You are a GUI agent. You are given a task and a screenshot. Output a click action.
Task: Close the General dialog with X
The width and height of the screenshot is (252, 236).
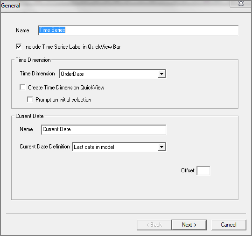[x=241, y=4]
